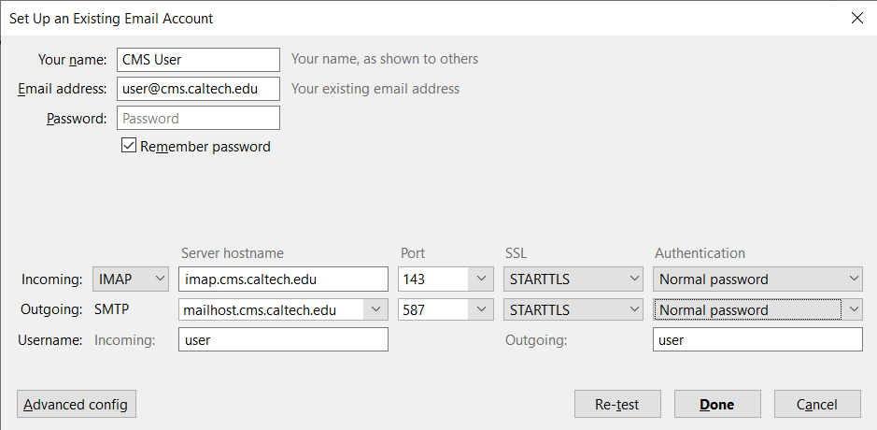
Task: Click the Your name text field
Action: point(198,60)
